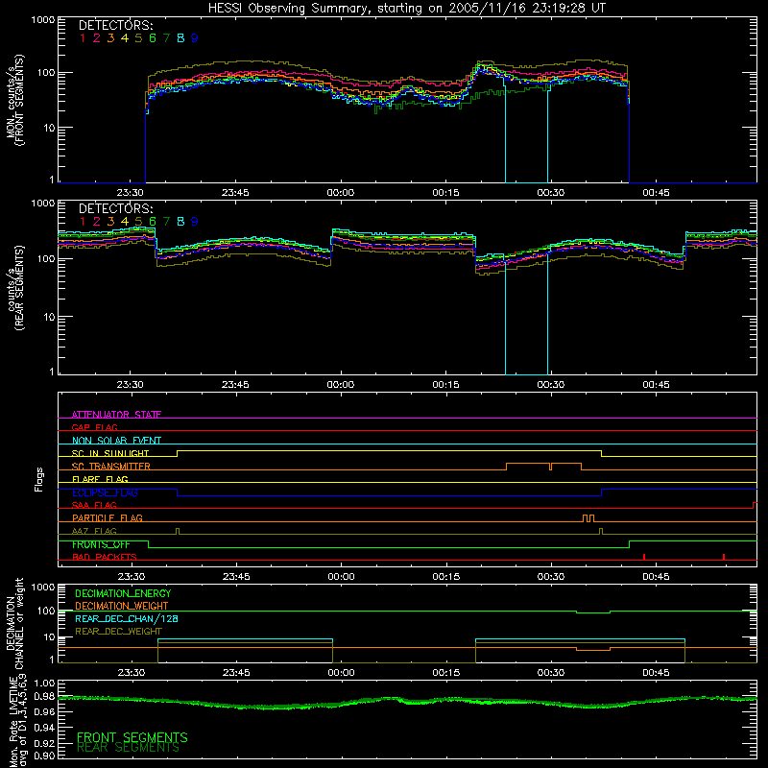Click the GAP_FLAG label
This screenshot has height=768, width=768.
coord(94,427)
